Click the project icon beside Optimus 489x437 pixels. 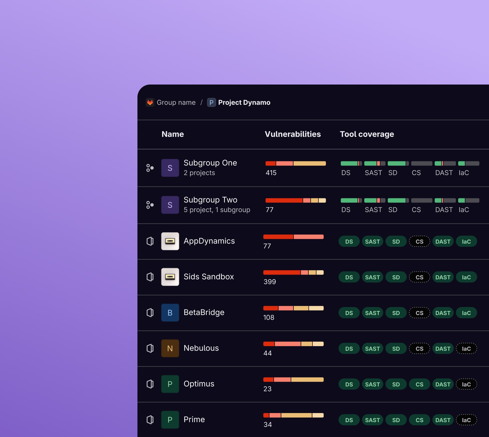point(150,384)
